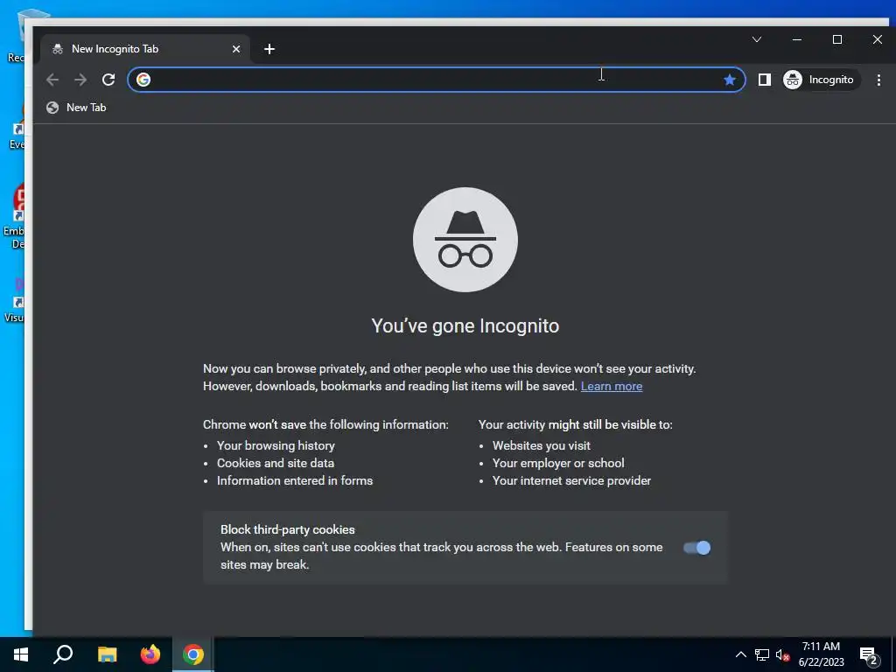Image resolution: width=896 pixels, height=672 pixels.
Task: Reload the page with refresh icon
Action: coord(108,80)
